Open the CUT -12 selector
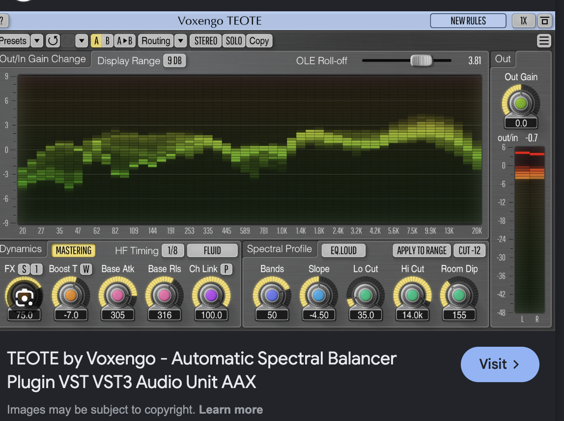This screenshot has width=564, height=421. 469,250
